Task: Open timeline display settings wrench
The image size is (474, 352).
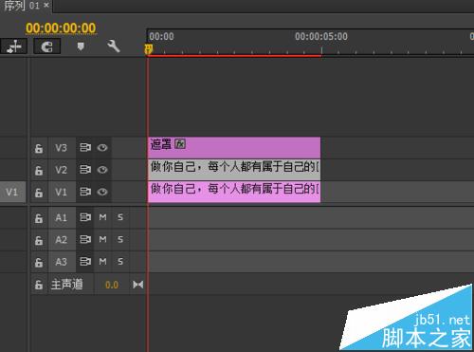Action: point(114,46)
